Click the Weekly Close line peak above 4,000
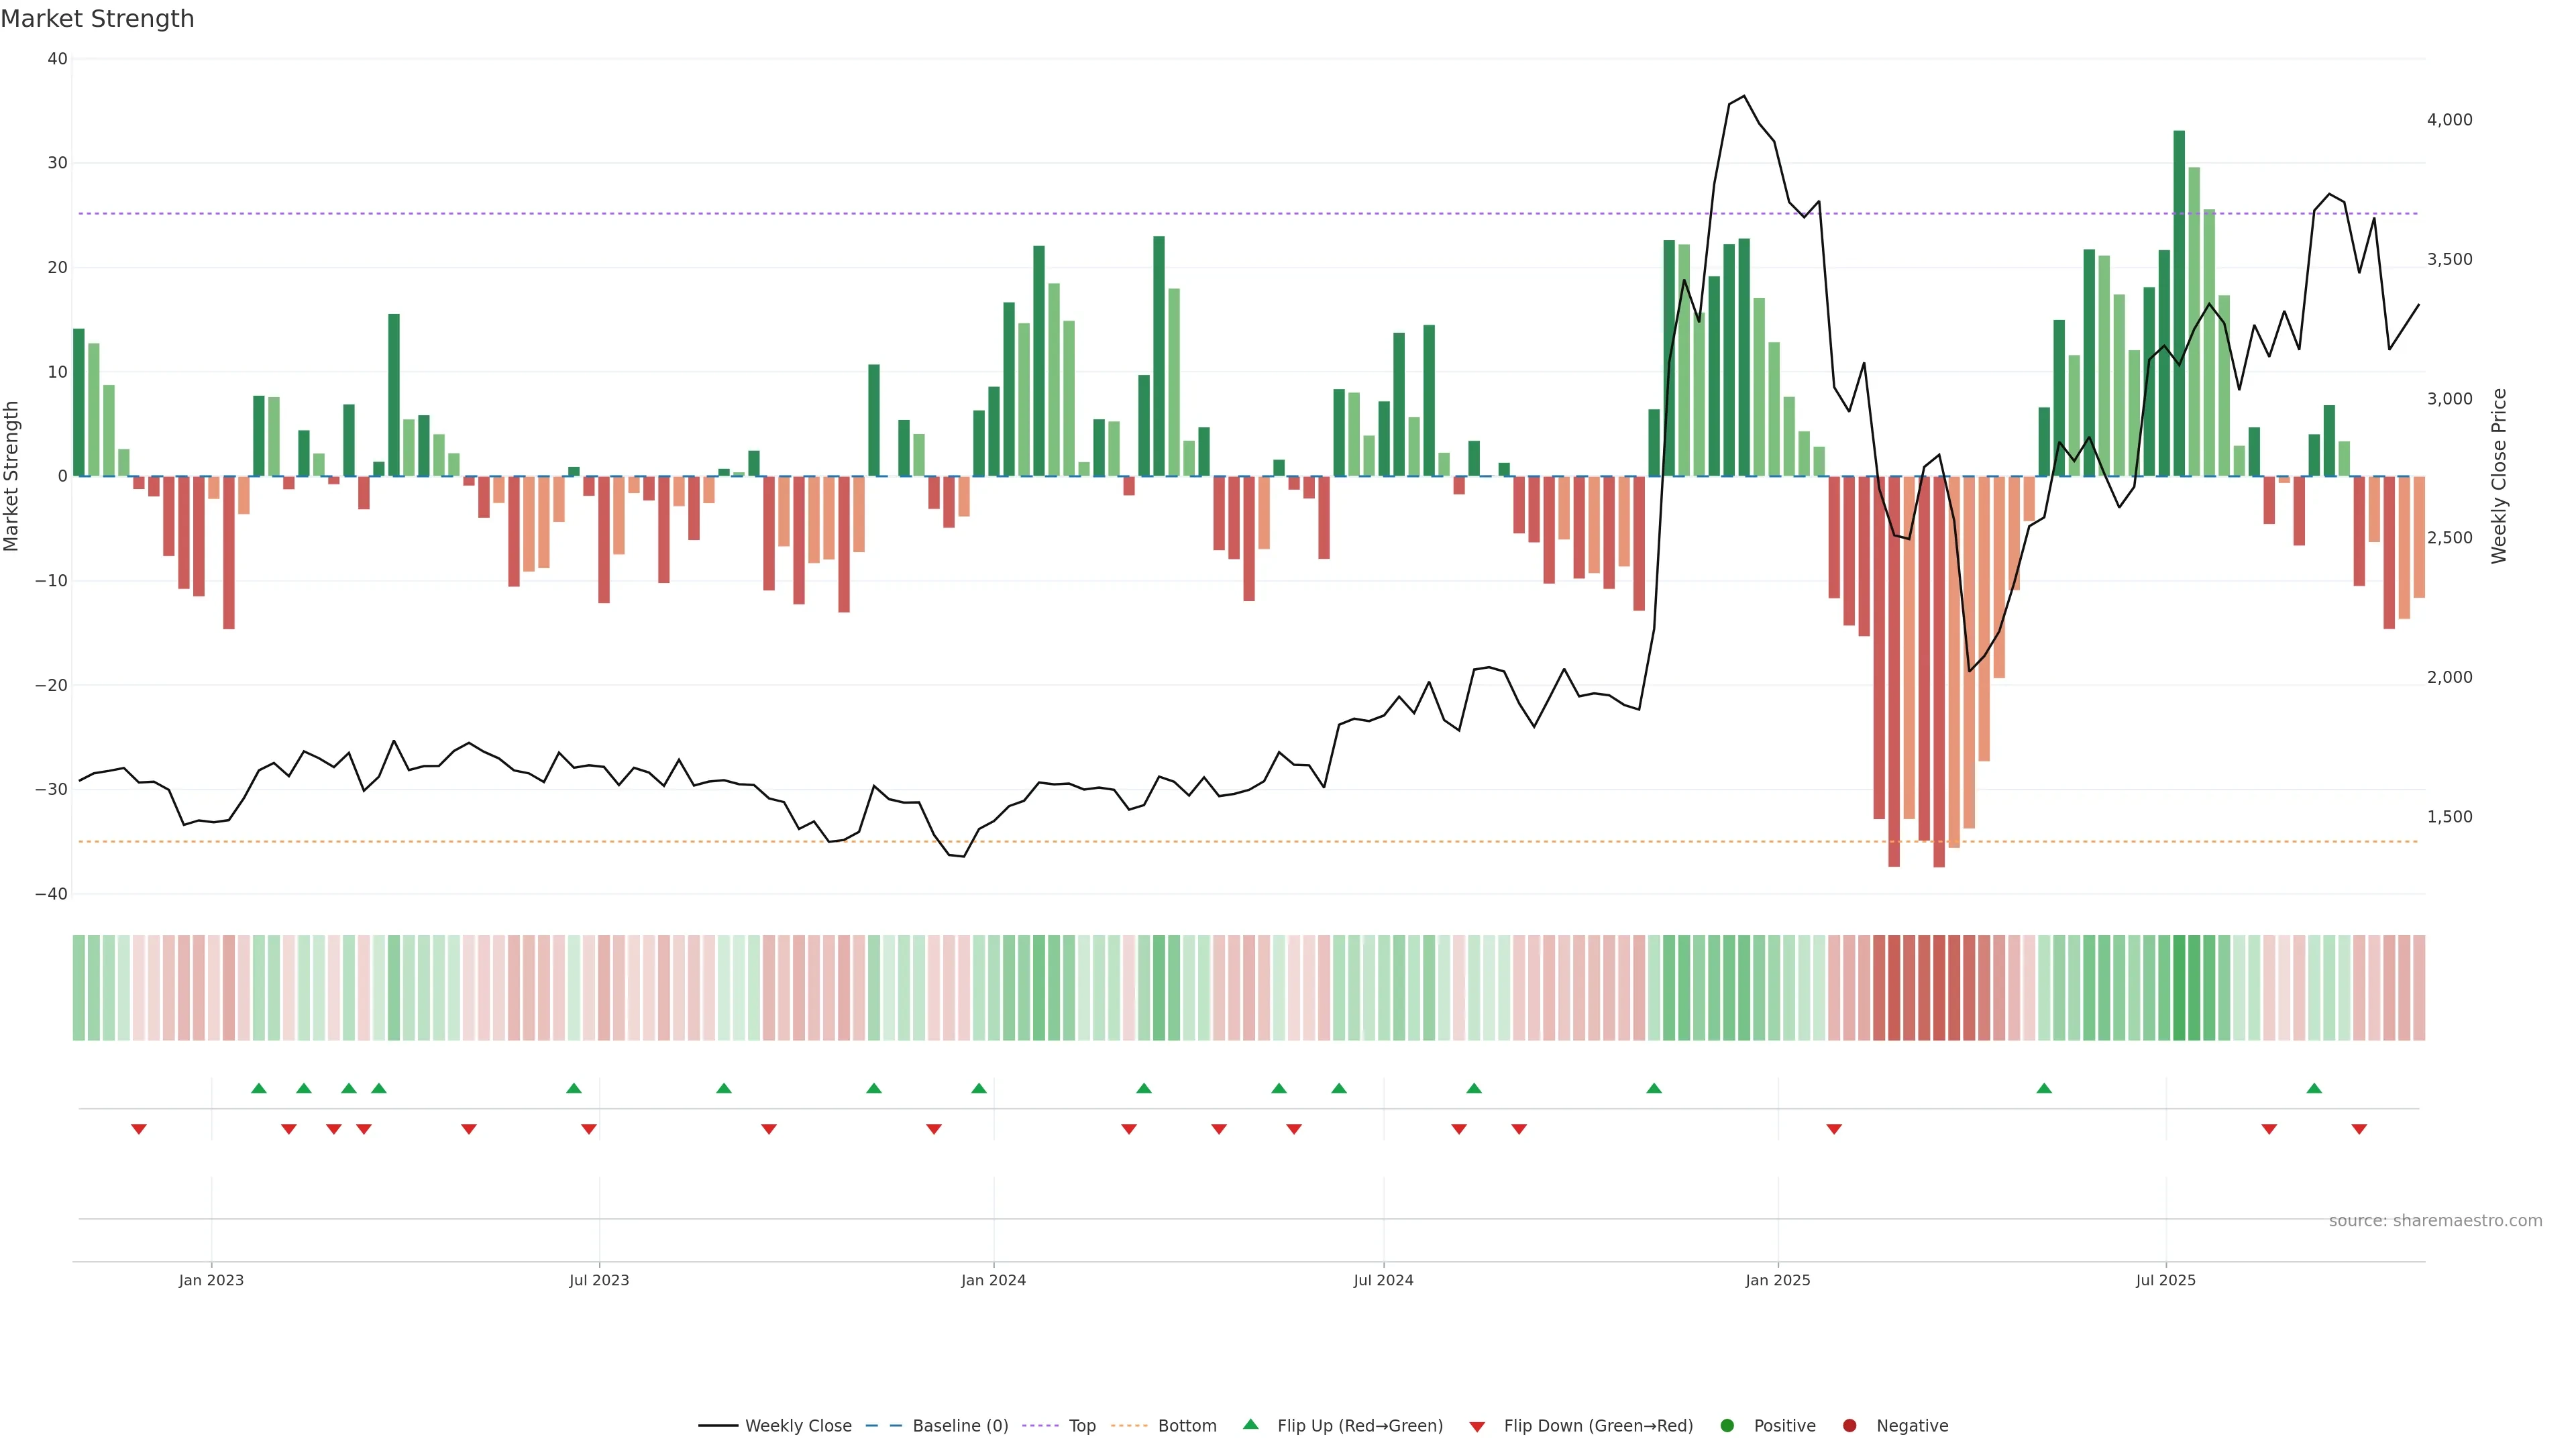The height and width of the screenshot is (1449, 2576). coord(1744,96)
